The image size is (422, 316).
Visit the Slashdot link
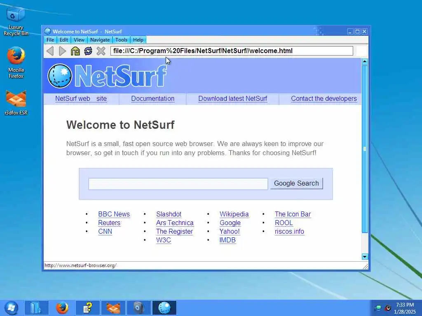169,214
